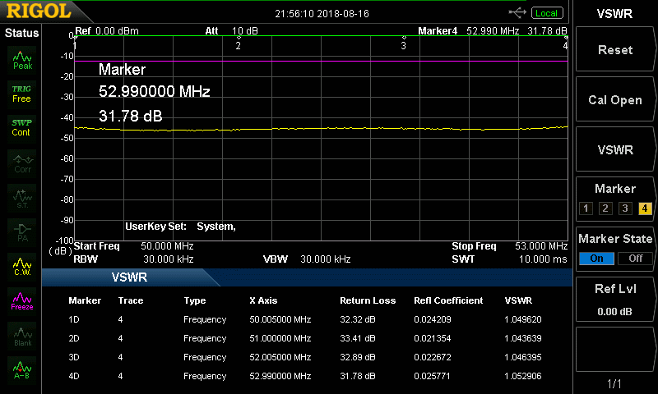Click the Blank trace status icon
The image size is (658, 394).
[22, 335]
